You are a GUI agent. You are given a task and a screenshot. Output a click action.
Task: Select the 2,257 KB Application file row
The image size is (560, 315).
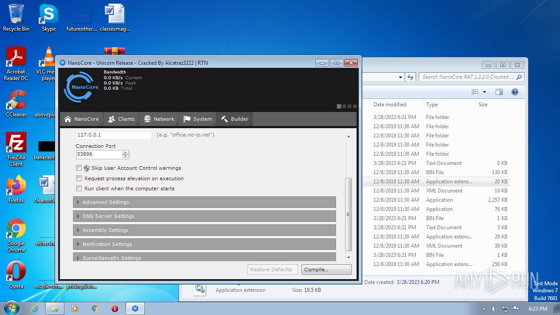tap(436, 200)
